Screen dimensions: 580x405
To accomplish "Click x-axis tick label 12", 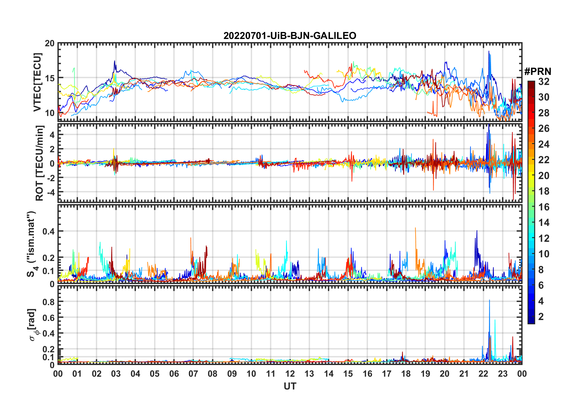I will [x=290, y=374].
